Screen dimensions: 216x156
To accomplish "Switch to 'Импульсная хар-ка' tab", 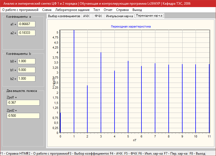I will click(x=119, y=16).
